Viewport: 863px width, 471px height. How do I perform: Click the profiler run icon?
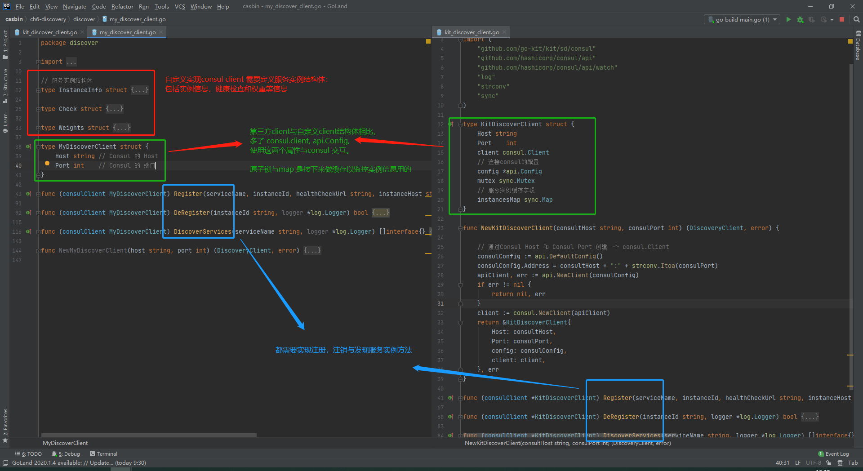click(x=823, y=19)
